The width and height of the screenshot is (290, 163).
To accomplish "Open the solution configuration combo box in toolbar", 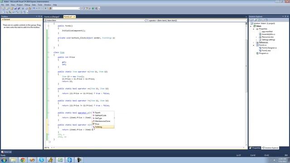I will (66, 8).
